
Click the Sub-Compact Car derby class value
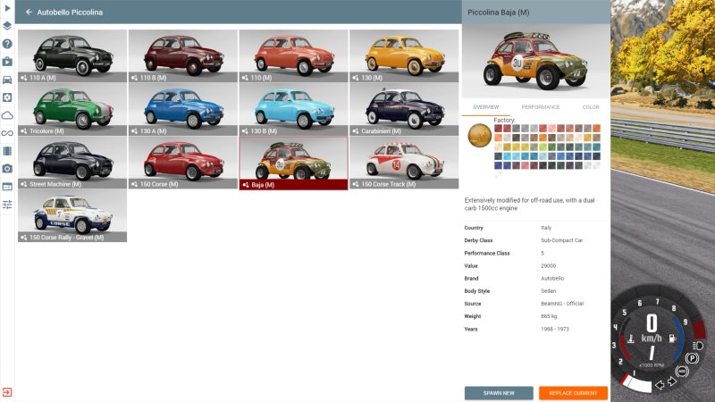pyautogui.click(x=562, y=240)
